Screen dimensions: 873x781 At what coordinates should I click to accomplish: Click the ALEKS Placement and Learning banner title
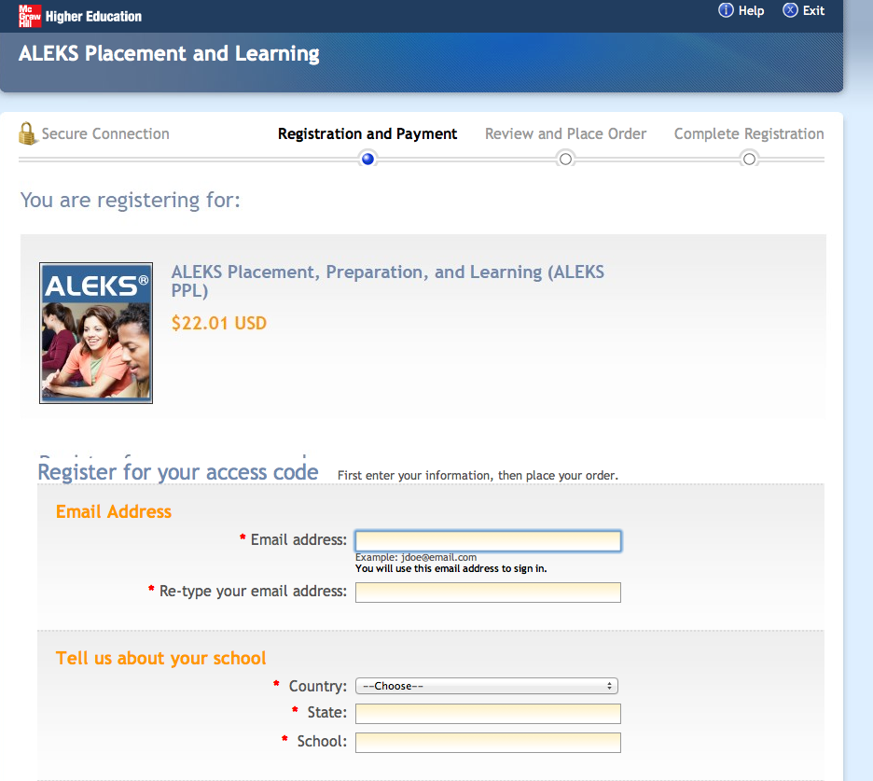169,53
